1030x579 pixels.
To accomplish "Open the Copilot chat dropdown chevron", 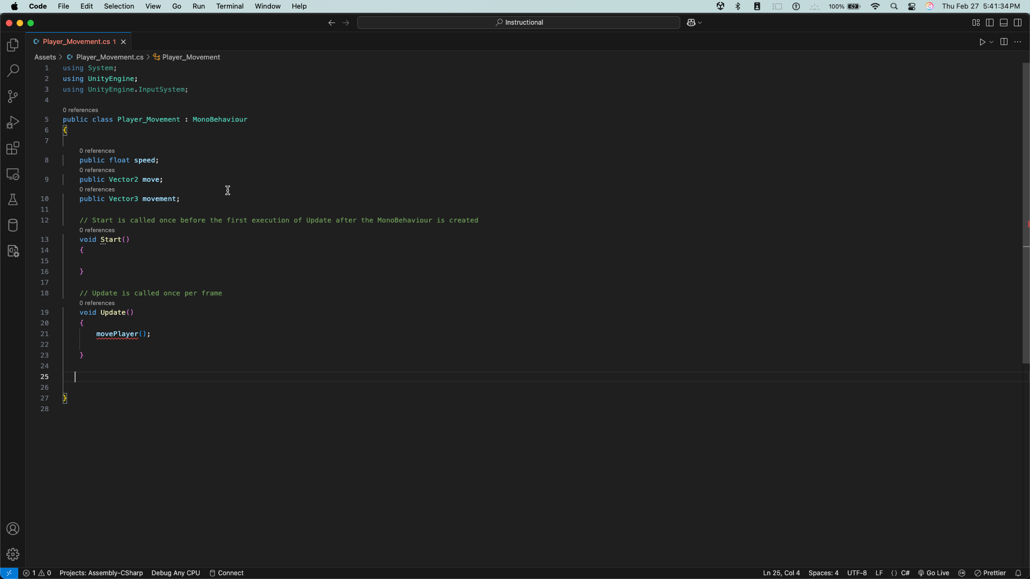I will coord(700,23).
